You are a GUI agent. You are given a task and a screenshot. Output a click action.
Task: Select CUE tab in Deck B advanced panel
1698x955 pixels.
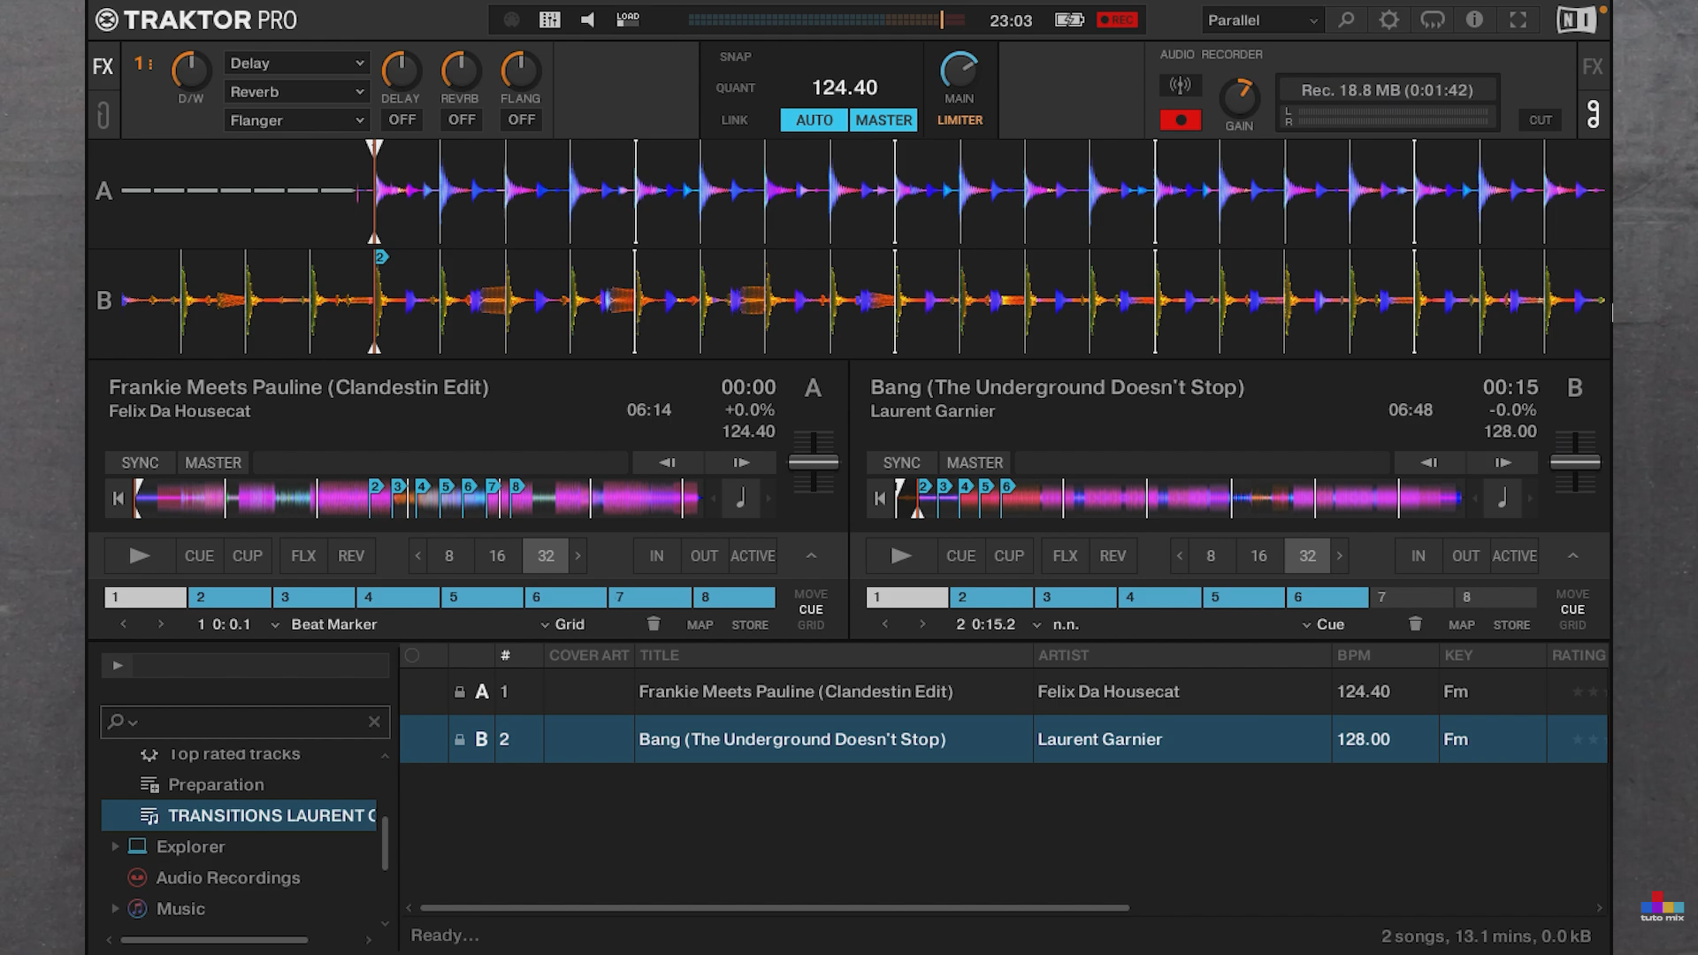pos(1572,609)
